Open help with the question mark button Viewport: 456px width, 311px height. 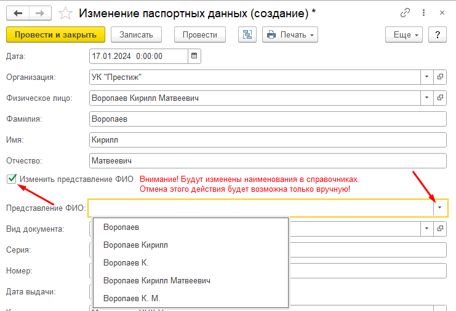[x=437, y=35]
